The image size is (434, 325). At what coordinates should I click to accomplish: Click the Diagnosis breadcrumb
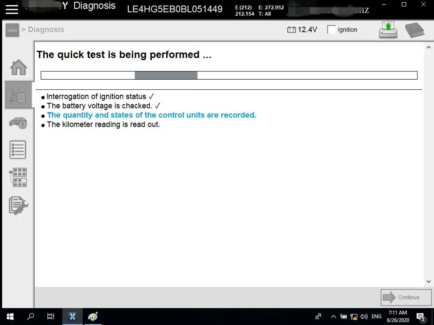tap(46, 29)
